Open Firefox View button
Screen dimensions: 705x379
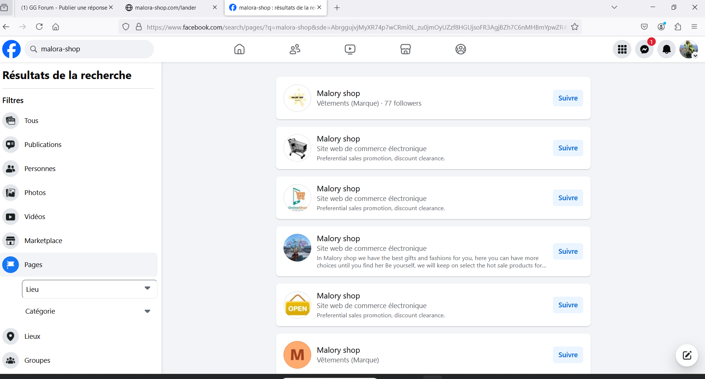click(x=4, y=8)
